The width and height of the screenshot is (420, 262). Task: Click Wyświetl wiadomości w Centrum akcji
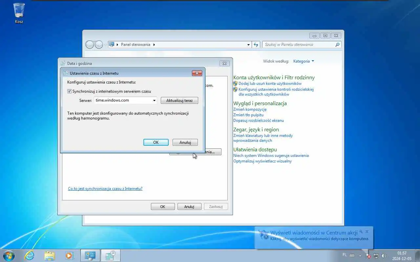point(314,233)
